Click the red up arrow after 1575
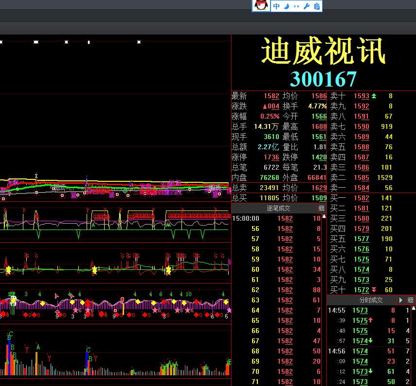The height and width of the screenshot is (386, 416). click(x=370, y=320)
